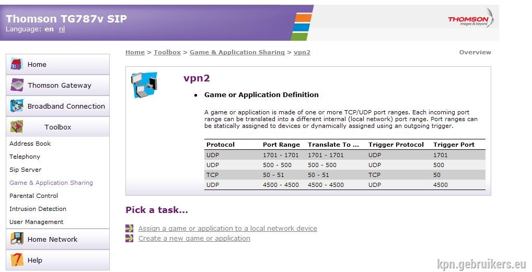Open the Home Network menu item

pyautogui.click(x=57, y=239)
